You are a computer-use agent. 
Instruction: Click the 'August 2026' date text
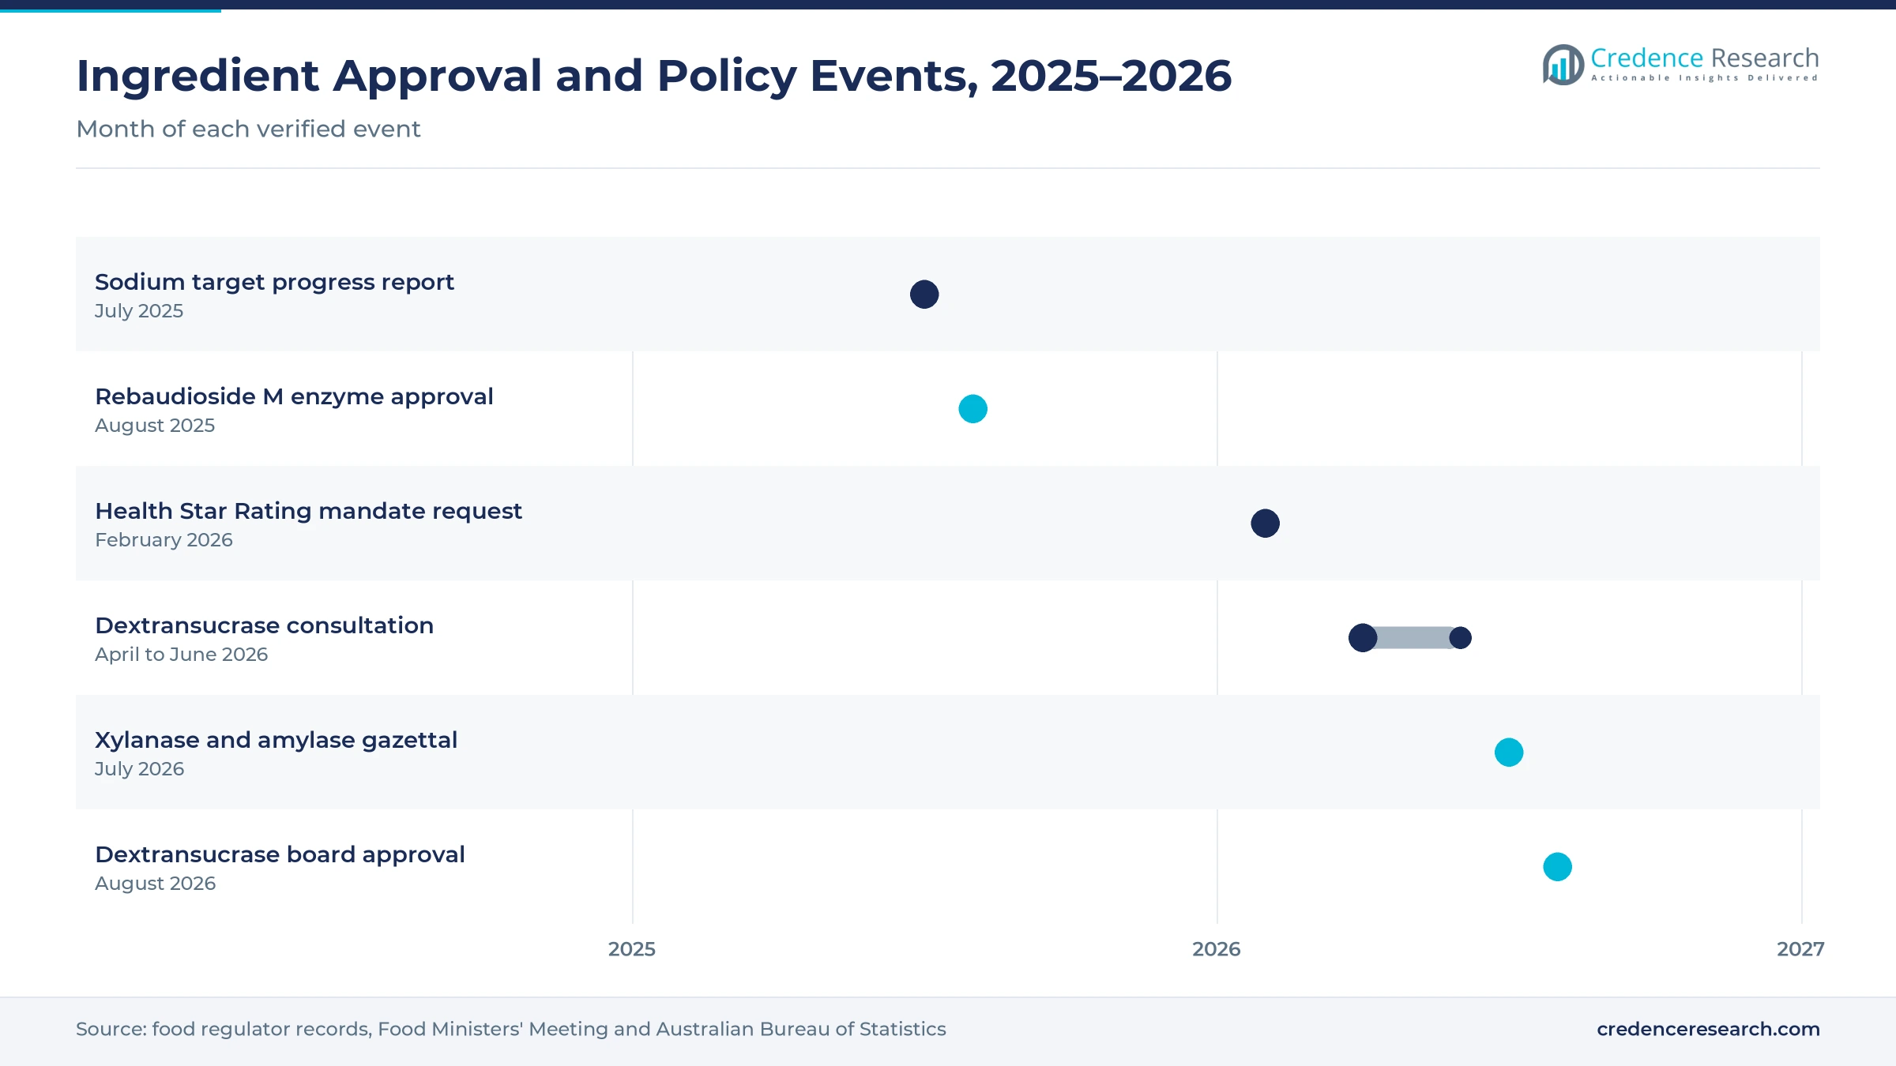[155, 884]
